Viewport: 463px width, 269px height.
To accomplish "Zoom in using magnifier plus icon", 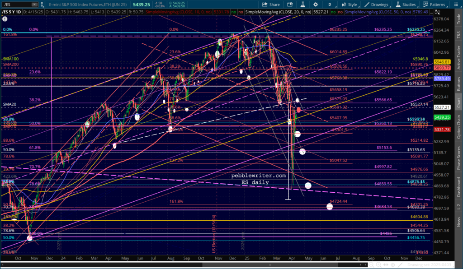I will (378, 265).
